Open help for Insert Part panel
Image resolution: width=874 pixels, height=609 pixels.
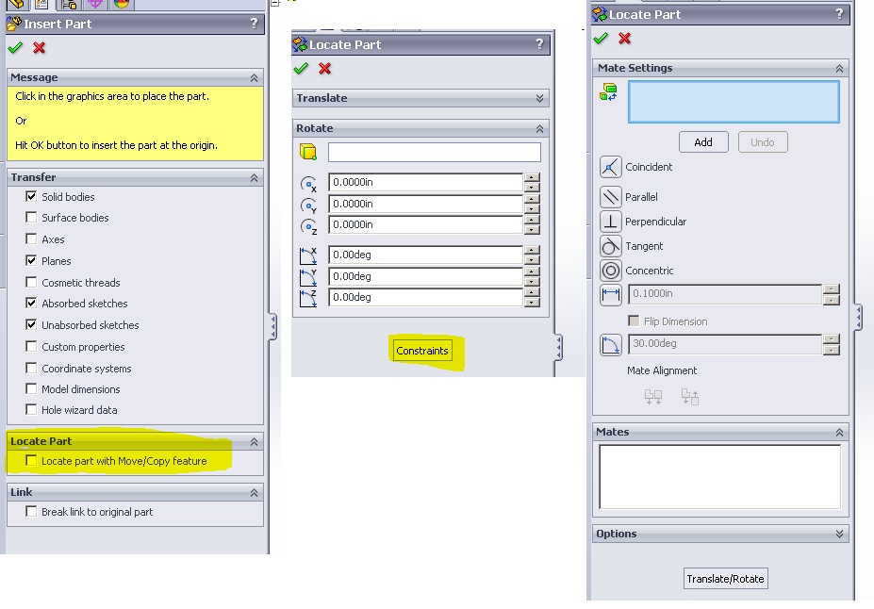coord(255,24)
